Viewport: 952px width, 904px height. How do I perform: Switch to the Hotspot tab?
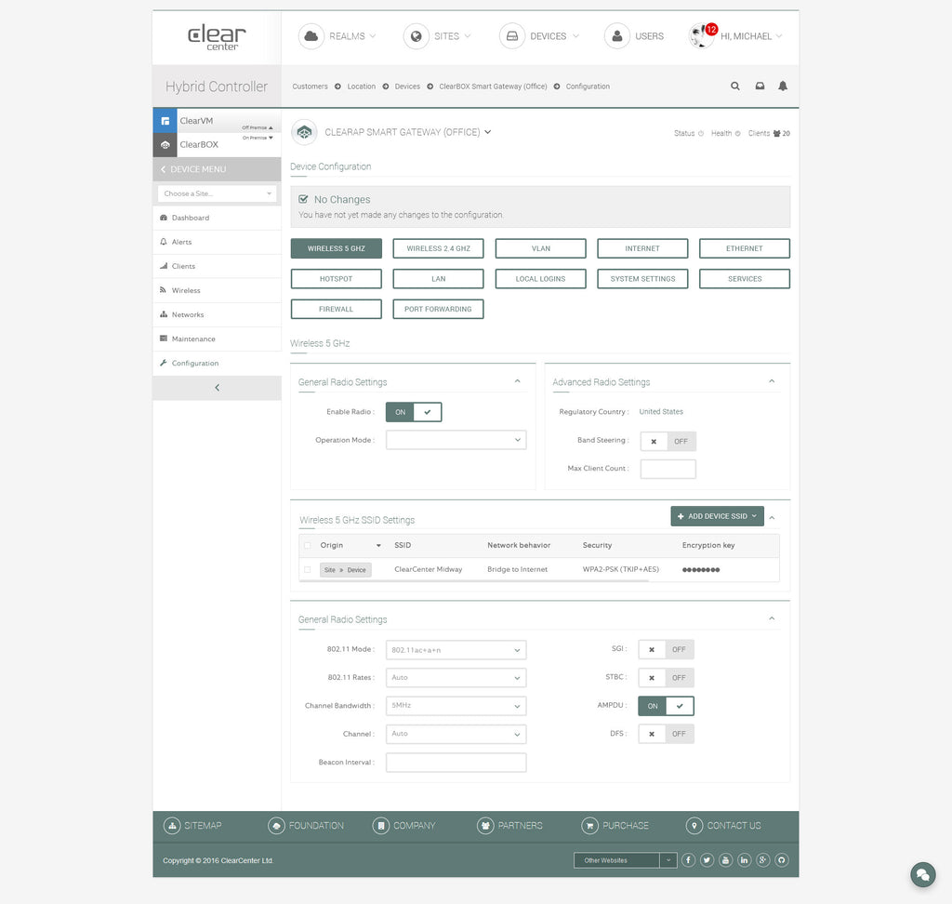(x=337, y=279)
